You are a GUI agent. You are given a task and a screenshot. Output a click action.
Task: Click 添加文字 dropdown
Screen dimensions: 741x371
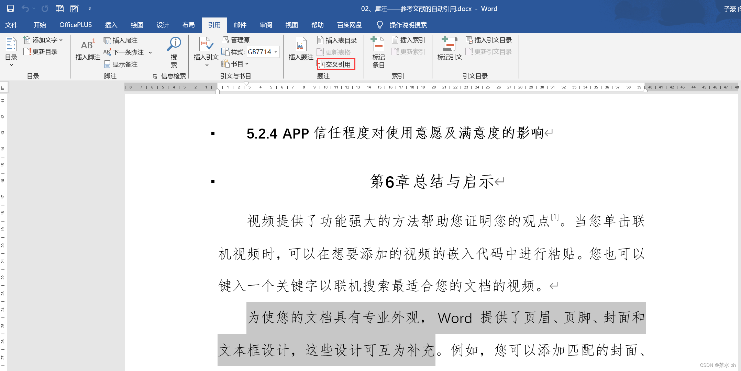[43, 40]
